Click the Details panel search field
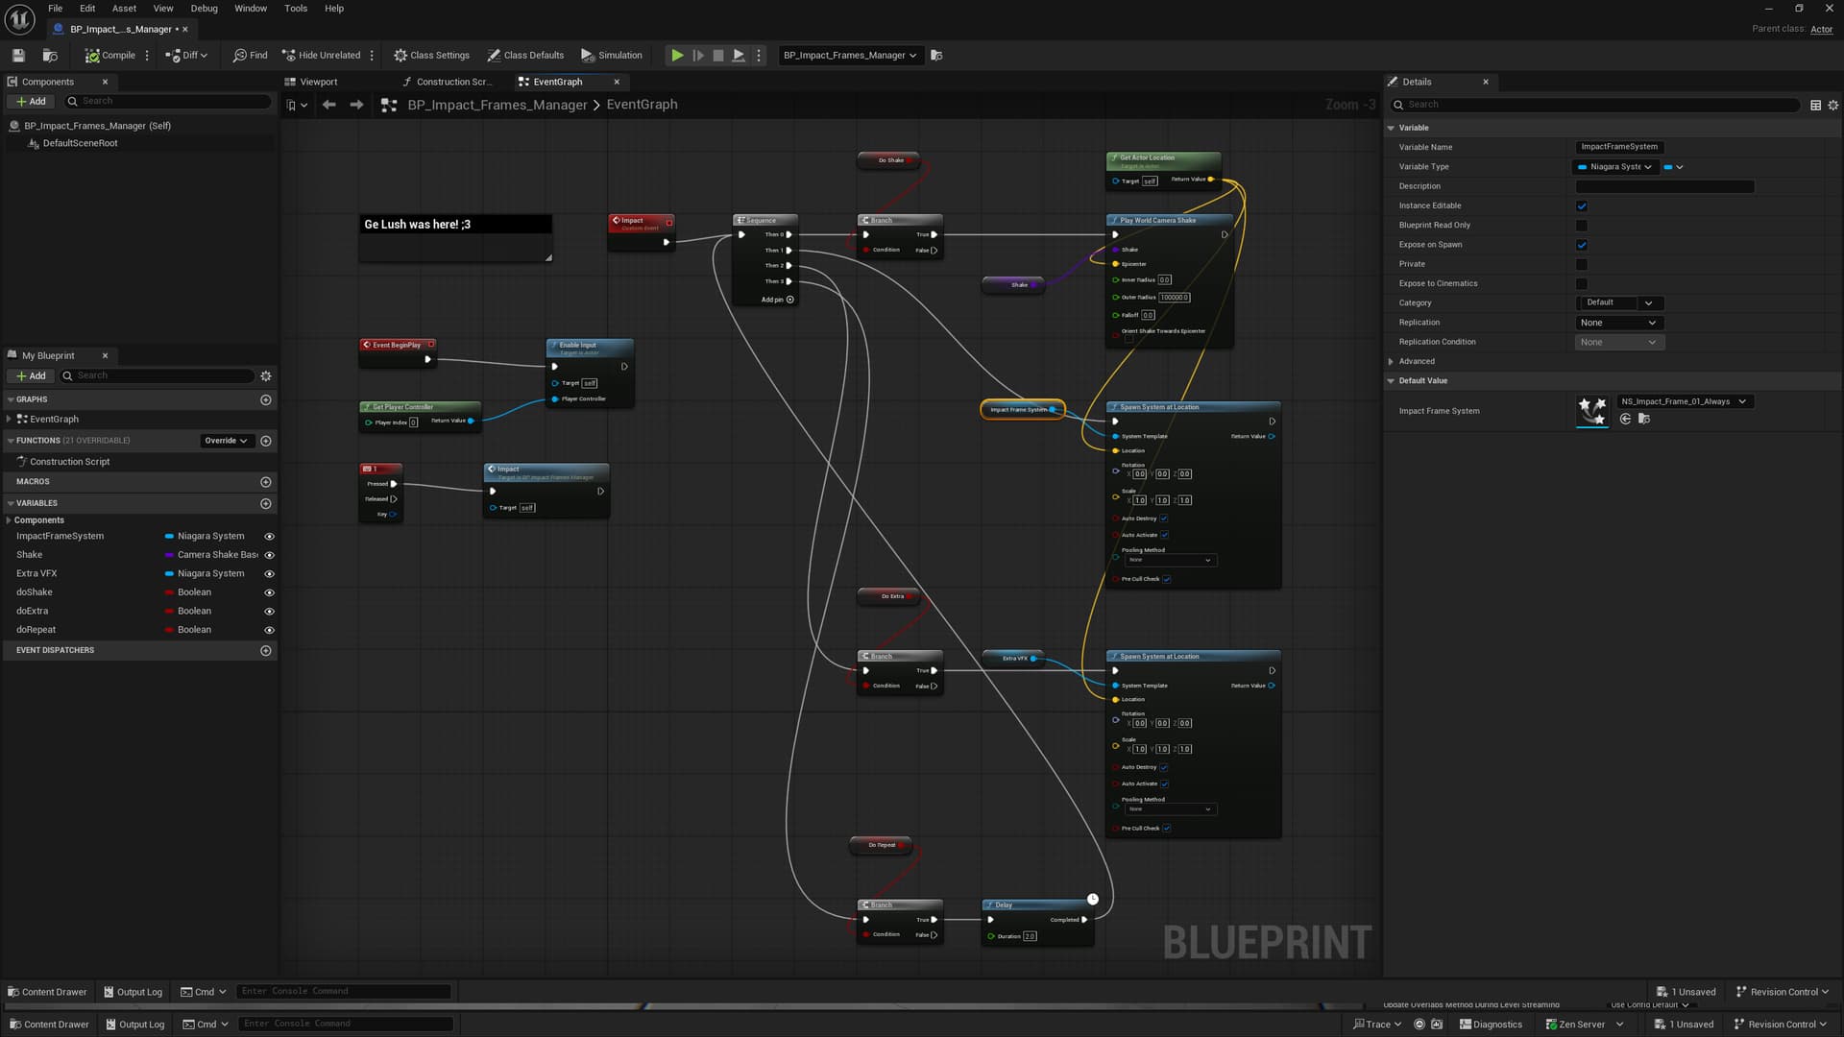The image size is (1844, 1037). 1594,105
